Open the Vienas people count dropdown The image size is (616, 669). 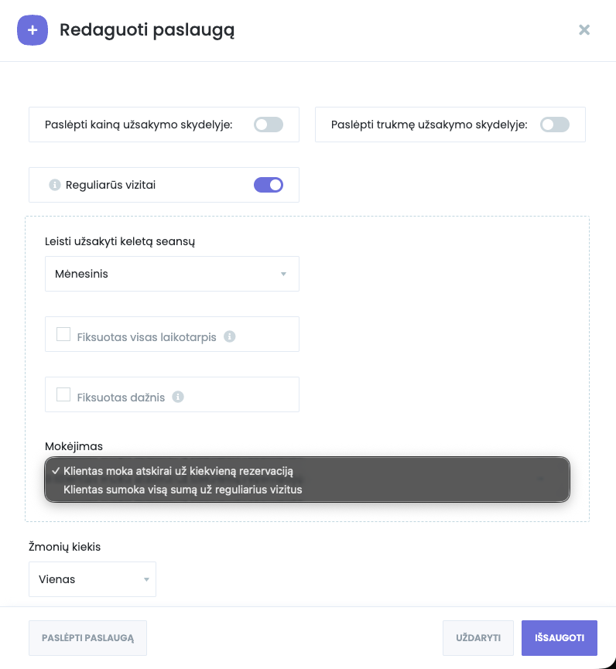(x=92, y=579)
